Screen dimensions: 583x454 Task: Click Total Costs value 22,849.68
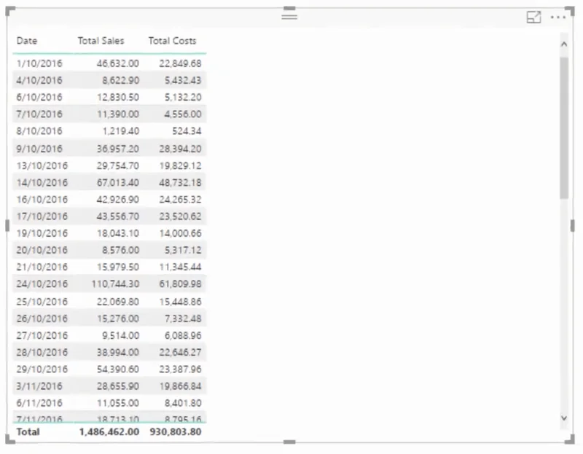tap(180, 63)
